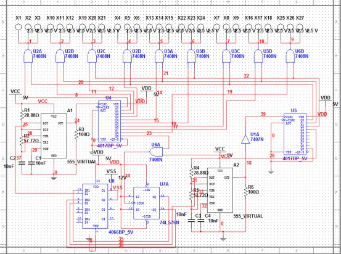
Task: Select the A2 555_VIRTUAL timer block
Action: [220, 190]
